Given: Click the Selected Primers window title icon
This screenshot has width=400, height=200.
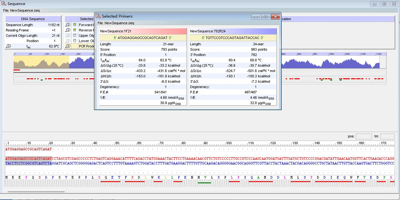Looking at the screenshot, I should [98, 16].
